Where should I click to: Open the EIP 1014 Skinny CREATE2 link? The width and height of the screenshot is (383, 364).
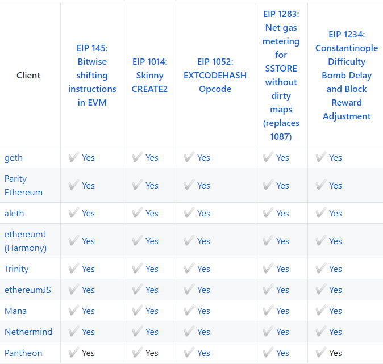pyautogui.click(x=149, y=75)
